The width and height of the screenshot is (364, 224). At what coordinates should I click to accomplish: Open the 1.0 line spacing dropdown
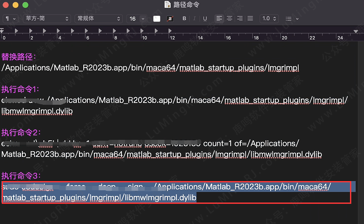tap(269, 18)
